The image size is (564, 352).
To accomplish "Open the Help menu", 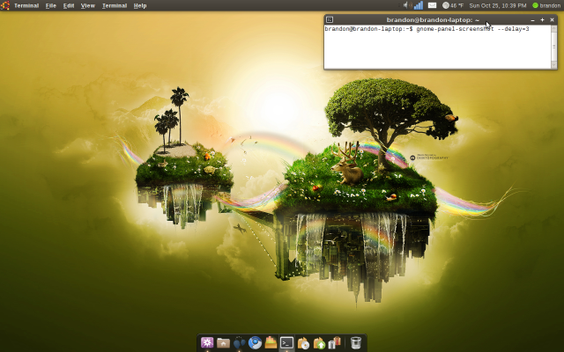I will click(x=140, y=6).
